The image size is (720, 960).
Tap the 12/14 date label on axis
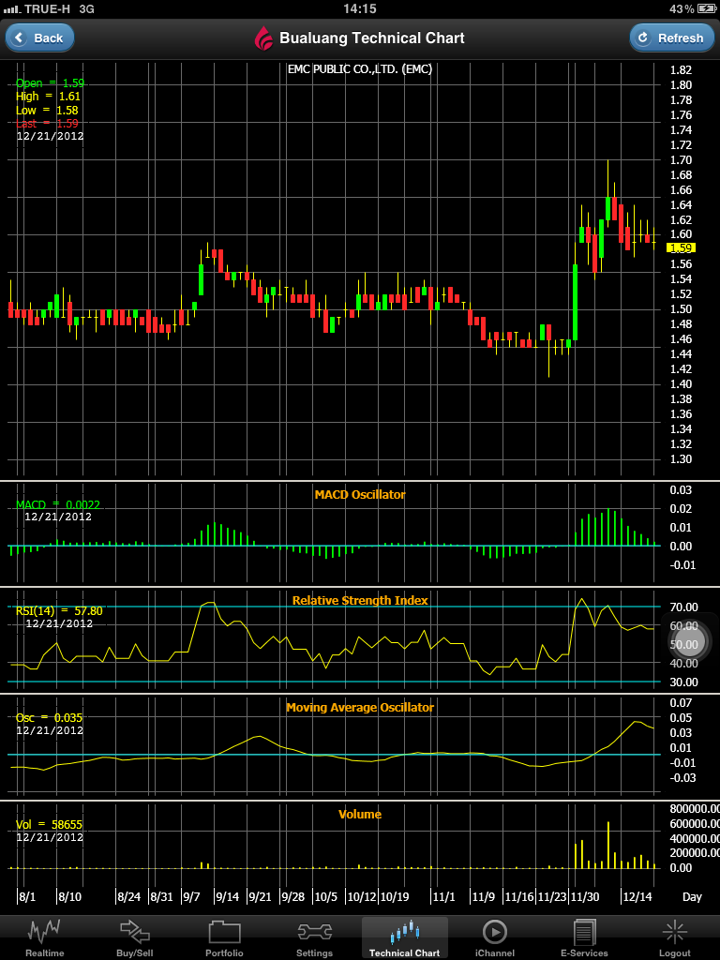[x=636, y=897]
